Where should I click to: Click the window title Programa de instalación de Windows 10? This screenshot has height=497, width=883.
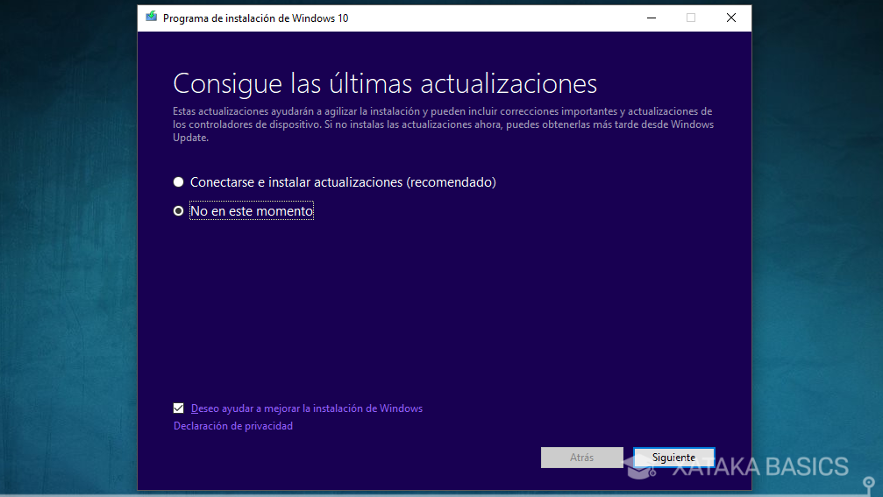pos(256,18)
